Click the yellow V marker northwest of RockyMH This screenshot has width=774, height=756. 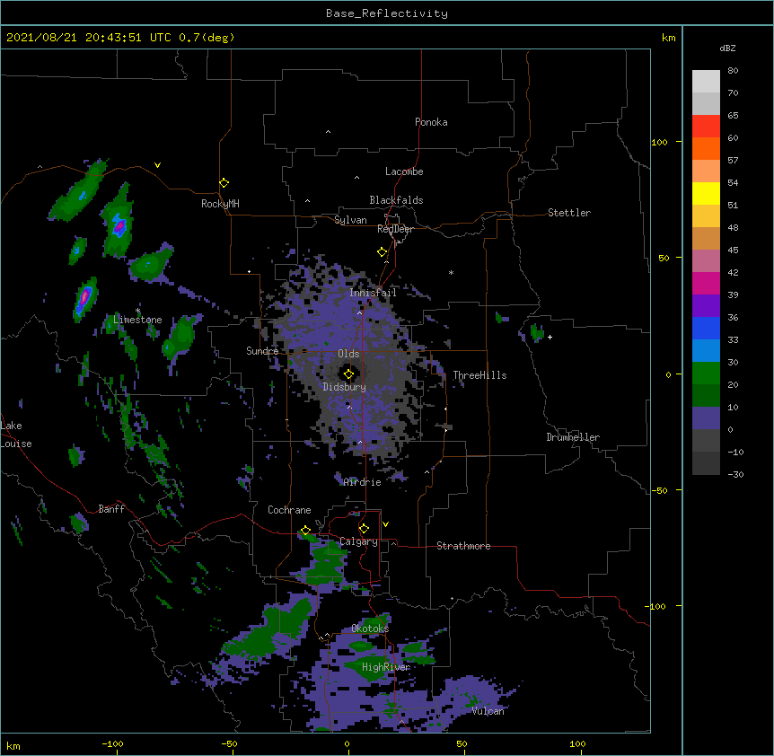click(157, 165)
